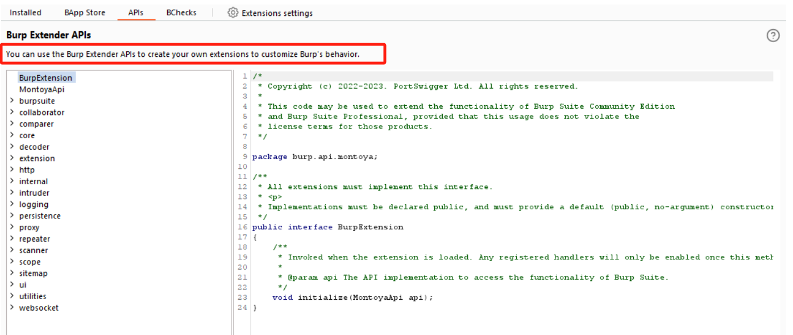Expand the collaborator package arrow
The height and width of the screenshot is (335, 793).
pos(12,112)
